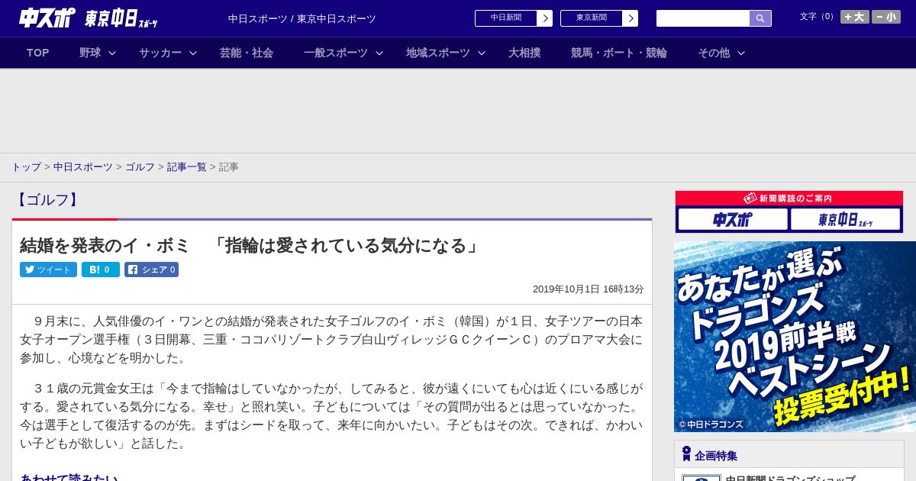The image size is (916, 481).
Task: Click the 中スポ subscription banner button
Action: pos(733,219)
